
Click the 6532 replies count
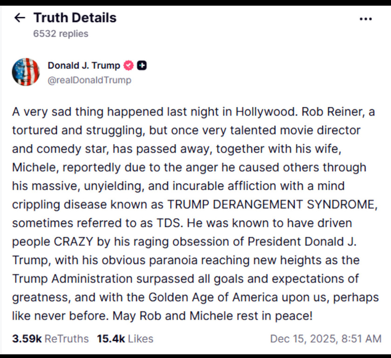pyautogui.click(x=61, y=34)
